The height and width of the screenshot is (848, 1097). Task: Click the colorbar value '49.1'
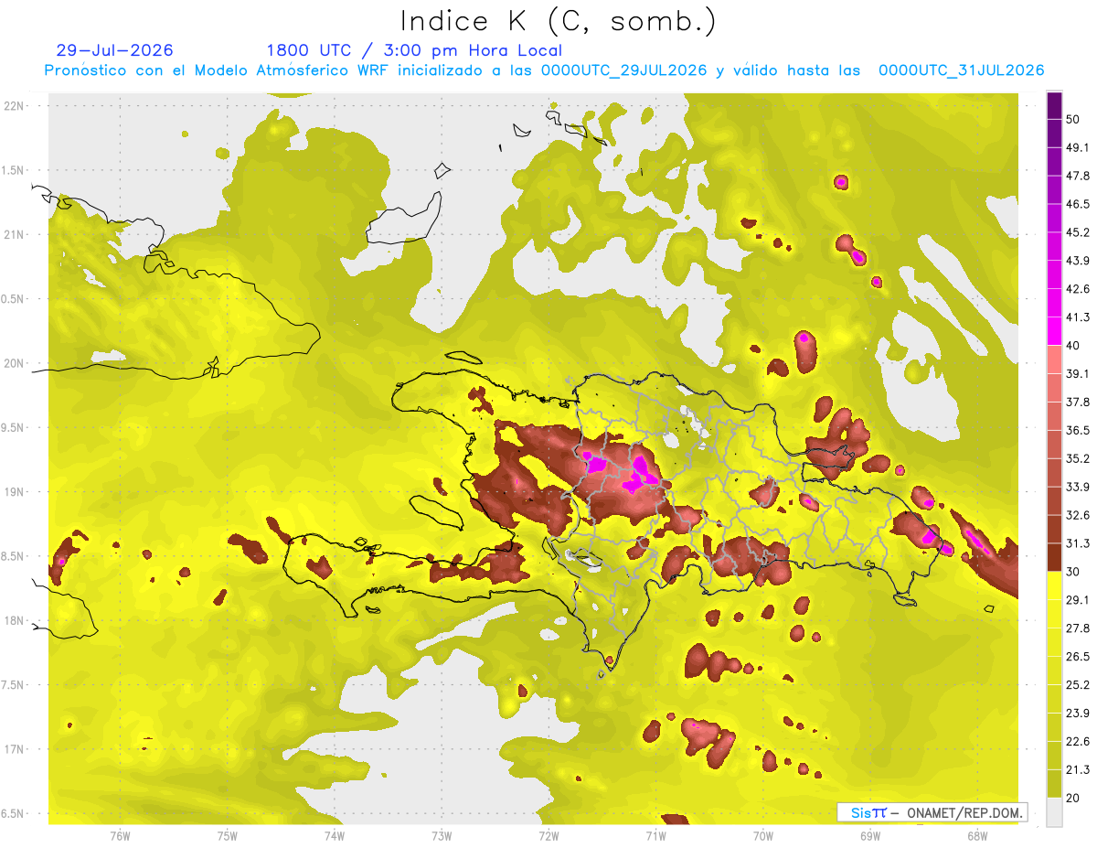coord(1078,147)
